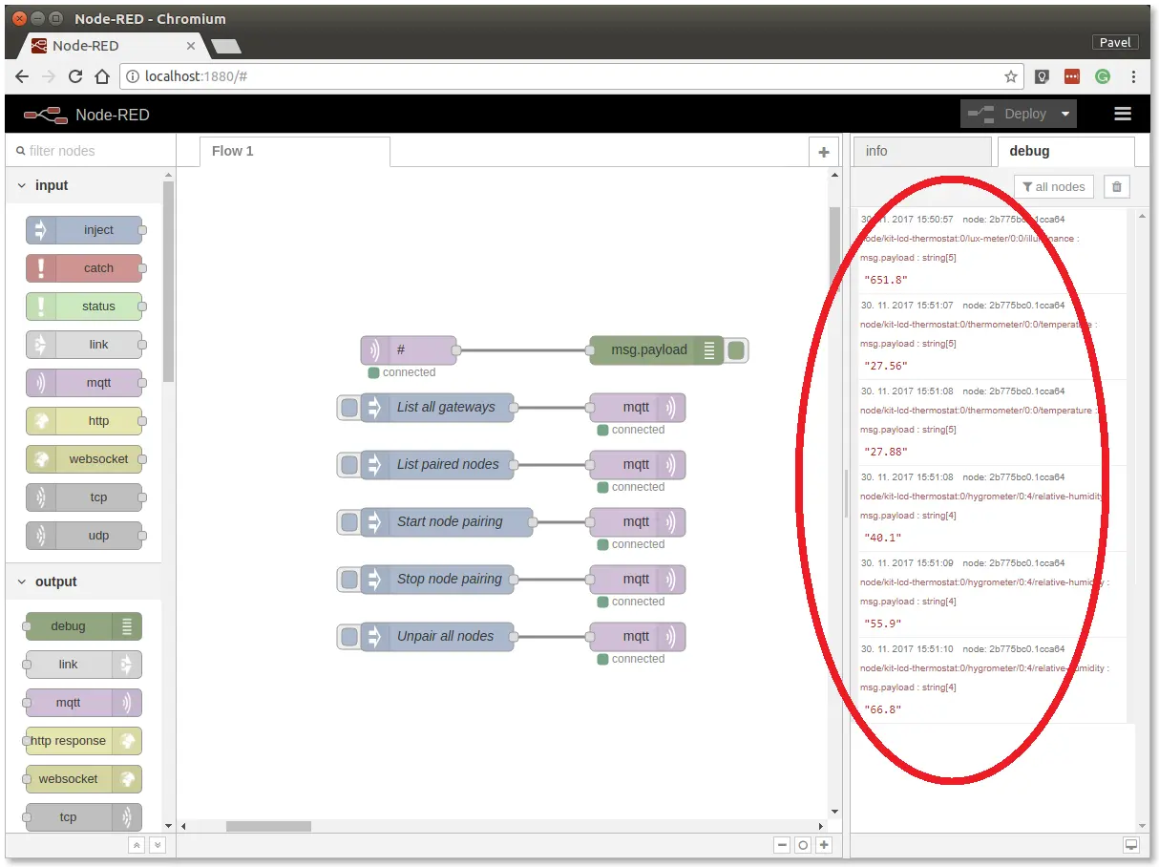Reload the browser page

[75, 76]
